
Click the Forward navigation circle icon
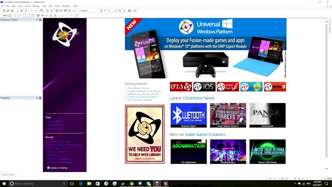point(51,11)
